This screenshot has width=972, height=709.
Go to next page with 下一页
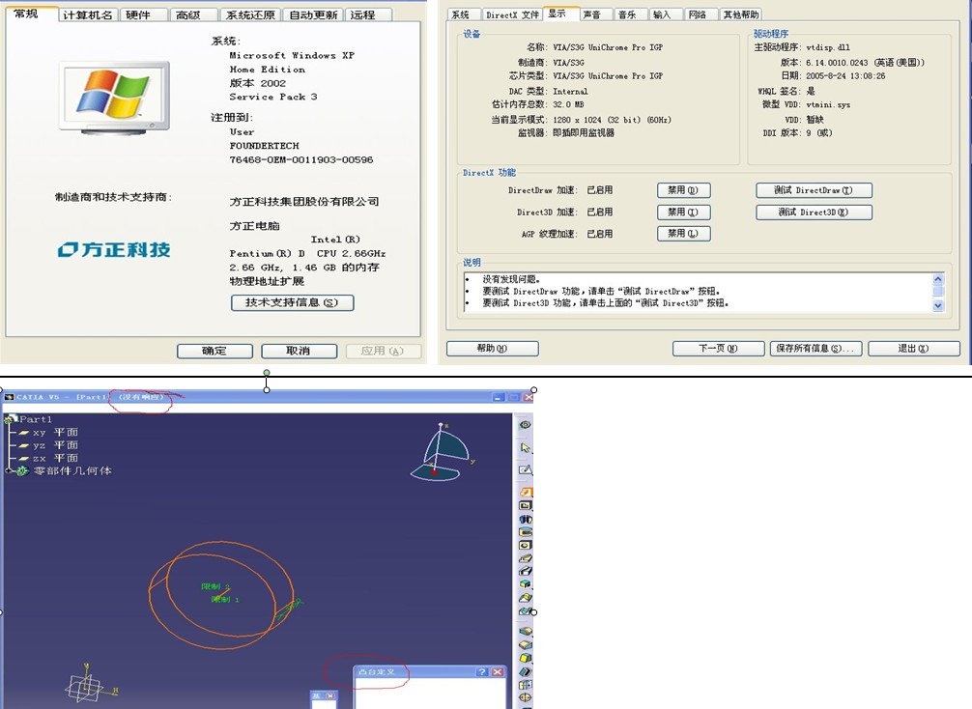coord(718,349)
